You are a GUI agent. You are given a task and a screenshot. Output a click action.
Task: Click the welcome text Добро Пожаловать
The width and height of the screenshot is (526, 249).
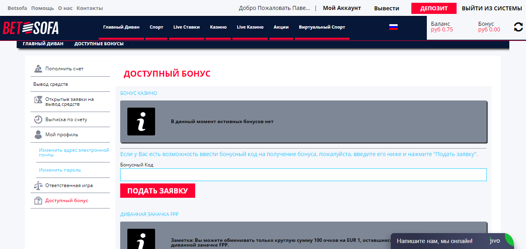pyautogui.click(x=275, y=8)
